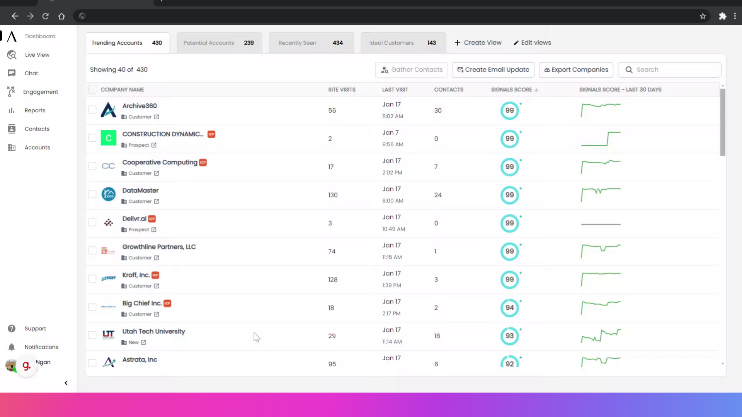Open Support question mark icon

tap(12, 329)
